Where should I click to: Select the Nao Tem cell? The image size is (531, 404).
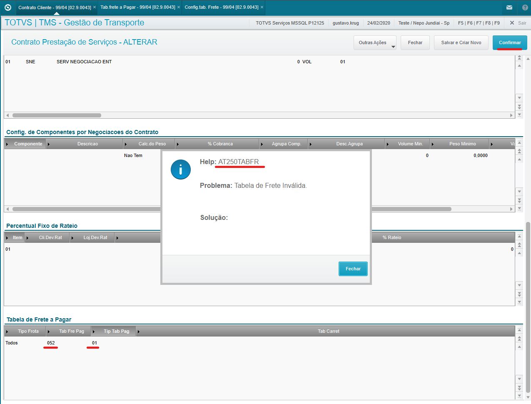click(133, 155)
